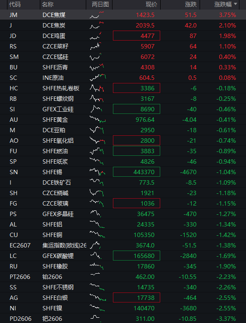The width and height of the screenshot is (246, 323).
Task: Open the SHFE黄金 two-day mini chart
Action: pyautogui.click(x=98, y=120)
